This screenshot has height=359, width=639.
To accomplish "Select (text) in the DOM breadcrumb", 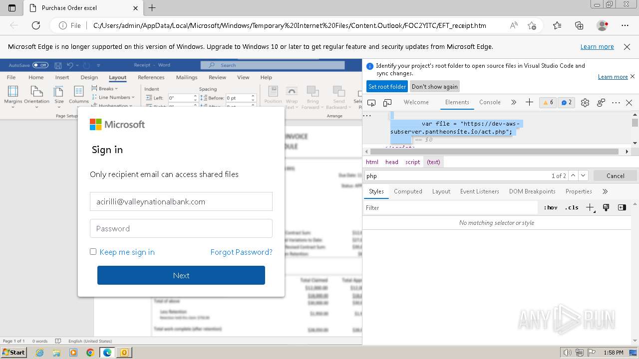I will click(434, 162).
